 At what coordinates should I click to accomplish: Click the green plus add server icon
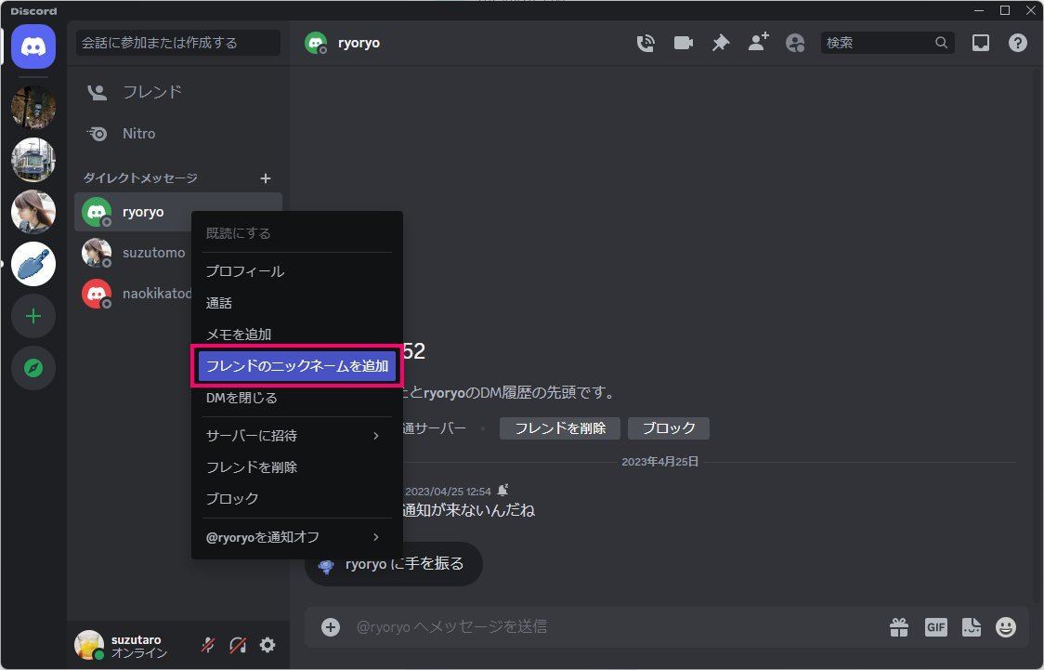pos(33,316)
